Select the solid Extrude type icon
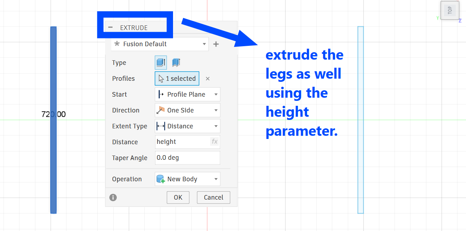This screenshot has height=231, width=466. coord(161,63)
